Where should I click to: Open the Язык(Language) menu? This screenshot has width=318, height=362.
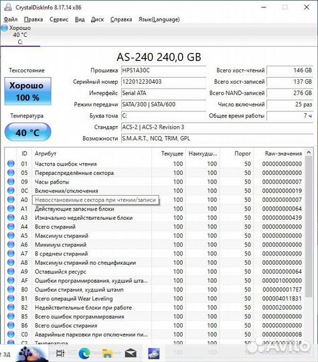coord(159,19)
